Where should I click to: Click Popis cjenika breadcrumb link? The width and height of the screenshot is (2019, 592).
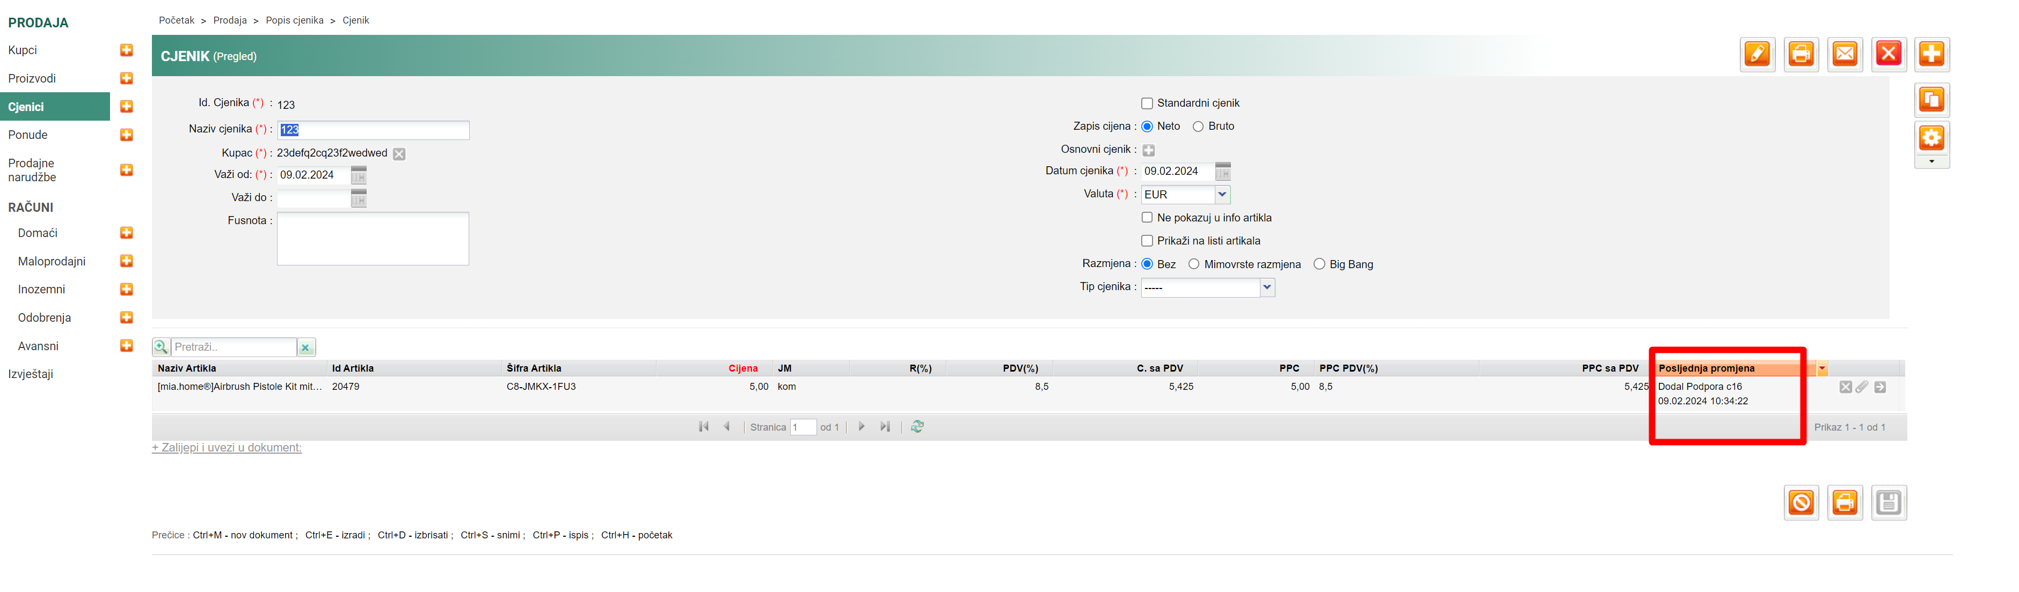pos(294,20)
